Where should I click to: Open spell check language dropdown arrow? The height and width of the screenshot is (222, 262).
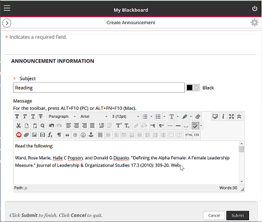pyautogui.click(x=201, y=126)
